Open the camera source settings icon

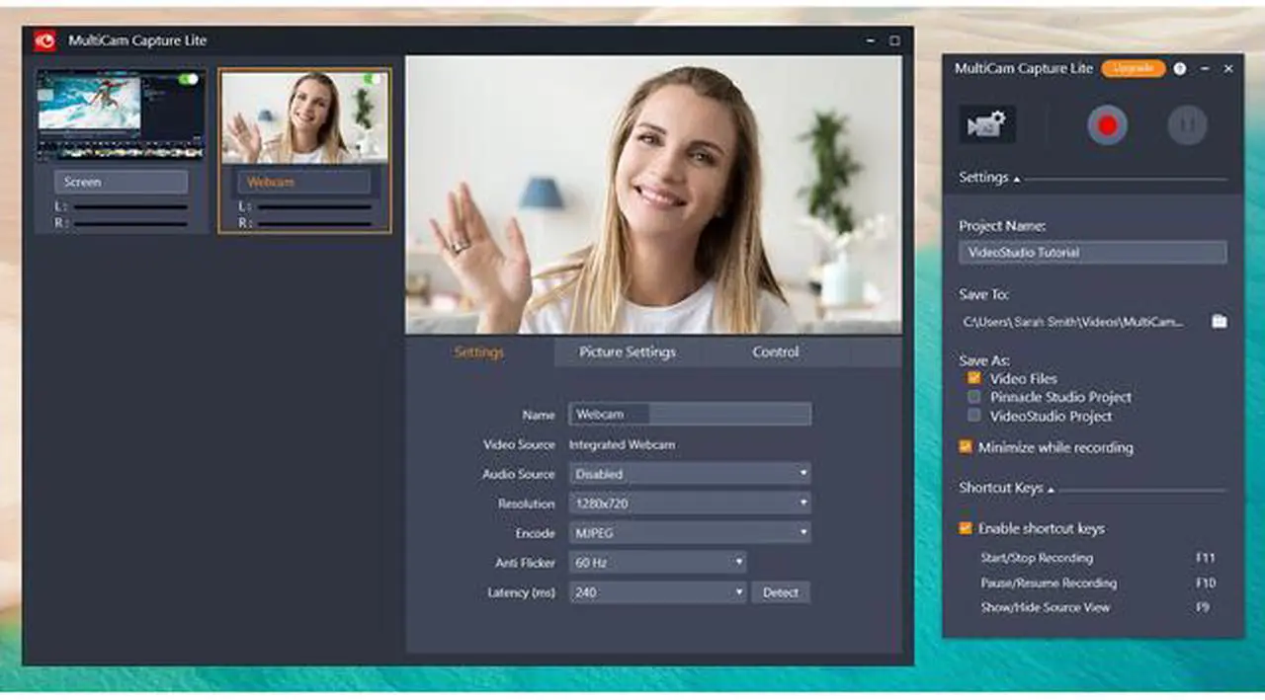pos(986,124)
